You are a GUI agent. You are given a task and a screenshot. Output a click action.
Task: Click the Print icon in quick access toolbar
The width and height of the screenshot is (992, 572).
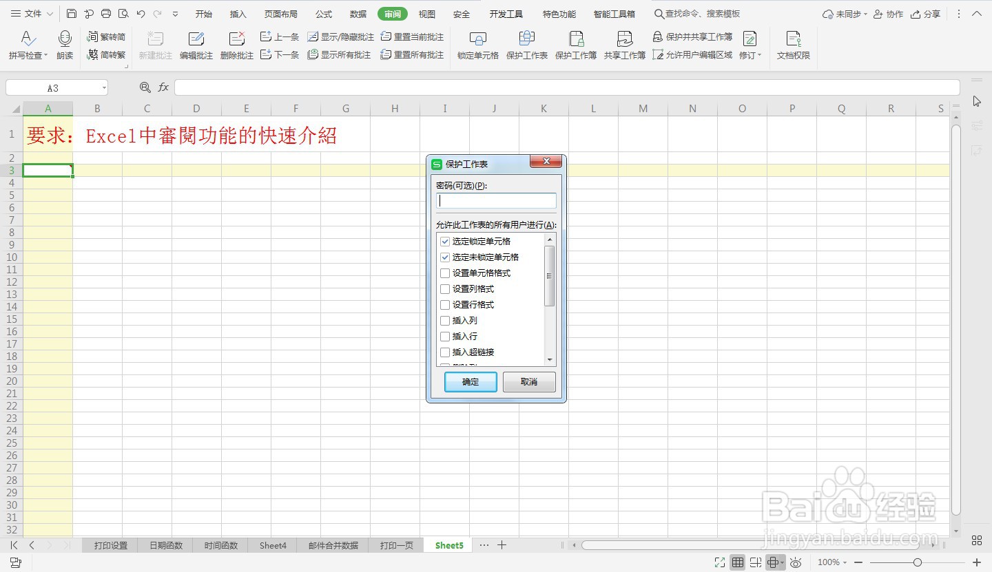pos(106,14)
